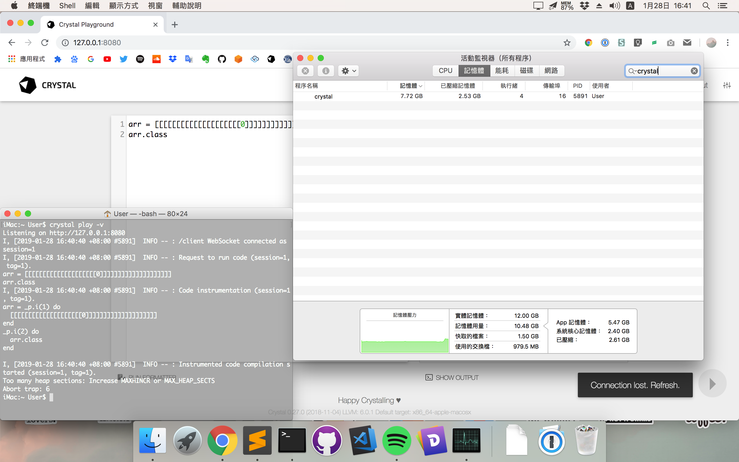Image resolution: width=739 pixels, height=462 pixels.
Task: Open the 視窗 menu in menu bar
Action: [155, 5]
